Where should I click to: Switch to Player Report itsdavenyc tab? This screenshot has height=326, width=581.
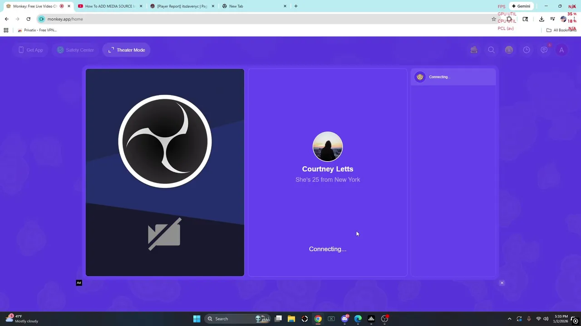pos(182,6)
